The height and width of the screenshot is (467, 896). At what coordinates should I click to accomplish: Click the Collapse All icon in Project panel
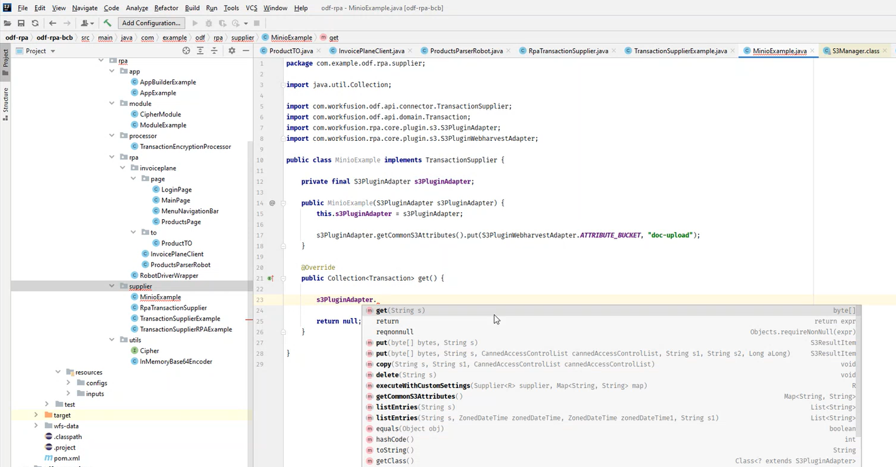214,51
